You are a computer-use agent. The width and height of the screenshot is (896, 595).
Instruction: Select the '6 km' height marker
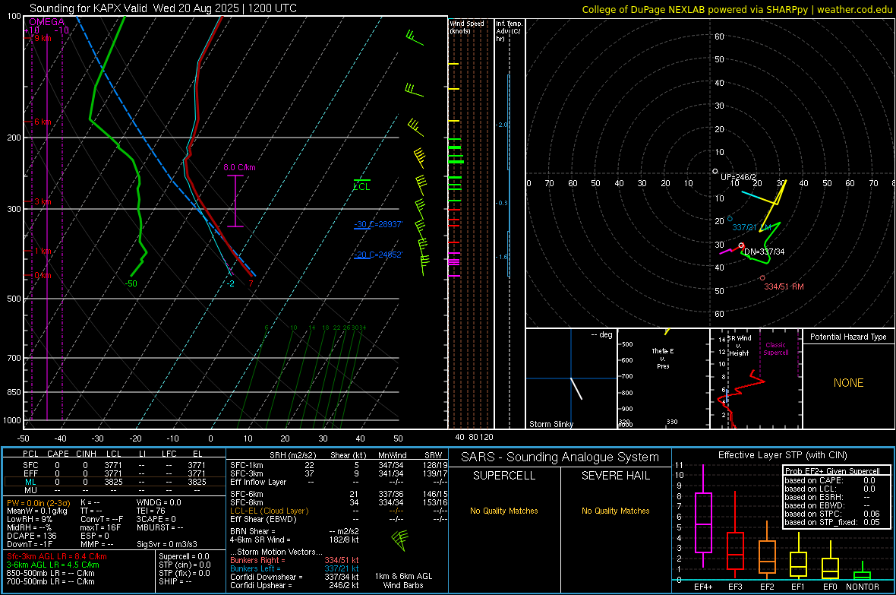point(41,122)
